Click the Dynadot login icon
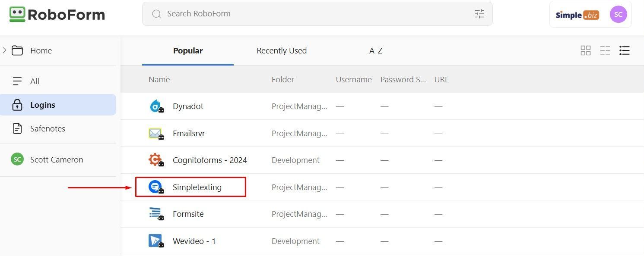Screen dimensions: 644x256 (155, 106)
